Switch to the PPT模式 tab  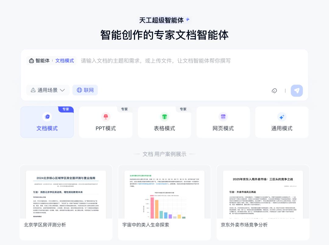(x=106, y=128)
